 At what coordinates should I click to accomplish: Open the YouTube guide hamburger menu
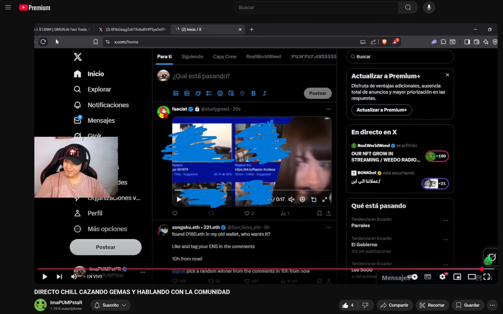8,8
